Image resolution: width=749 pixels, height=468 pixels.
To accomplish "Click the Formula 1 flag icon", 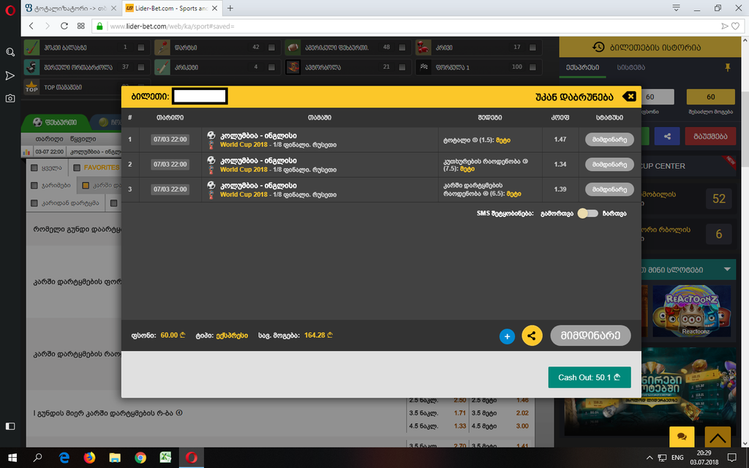I will (x=424, y=67).
